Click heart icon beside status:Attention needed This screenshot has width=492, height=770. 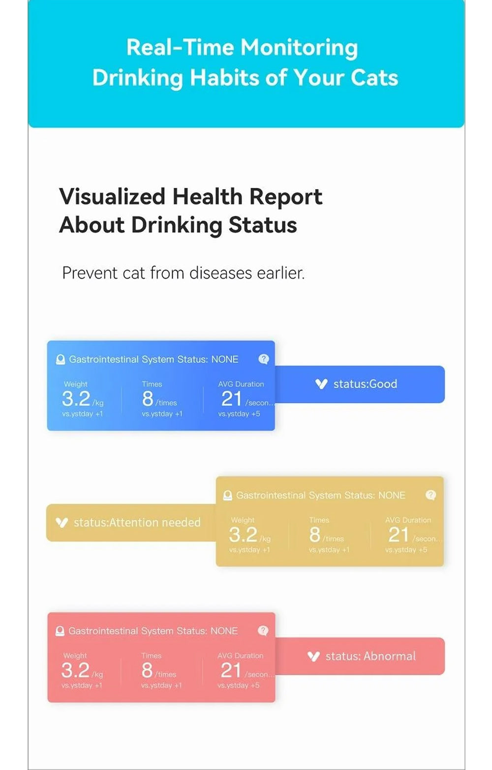tap(61, 522)
